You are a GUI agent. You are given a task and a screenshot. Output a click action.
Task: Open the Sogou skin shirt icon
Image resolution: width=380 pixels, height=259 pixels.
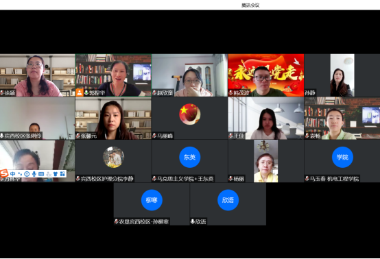(56, 173)
